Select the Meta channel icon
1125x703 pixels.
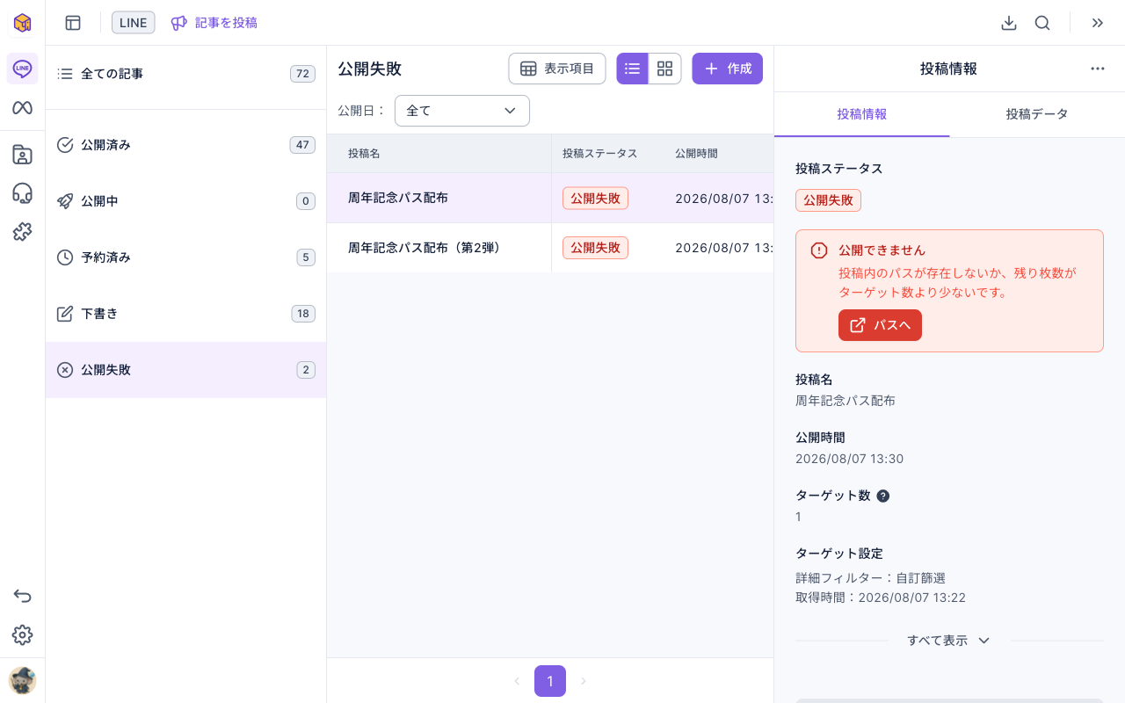(22, 108)
